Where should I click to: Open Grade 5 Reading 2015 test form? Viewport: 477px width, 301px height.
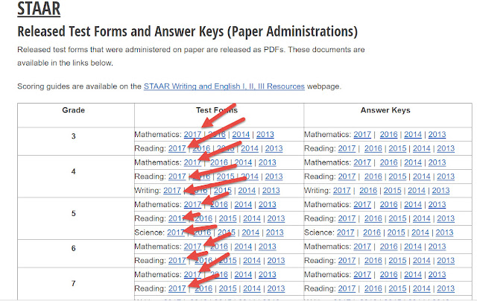pyautogui.click(x=227, y=218)
